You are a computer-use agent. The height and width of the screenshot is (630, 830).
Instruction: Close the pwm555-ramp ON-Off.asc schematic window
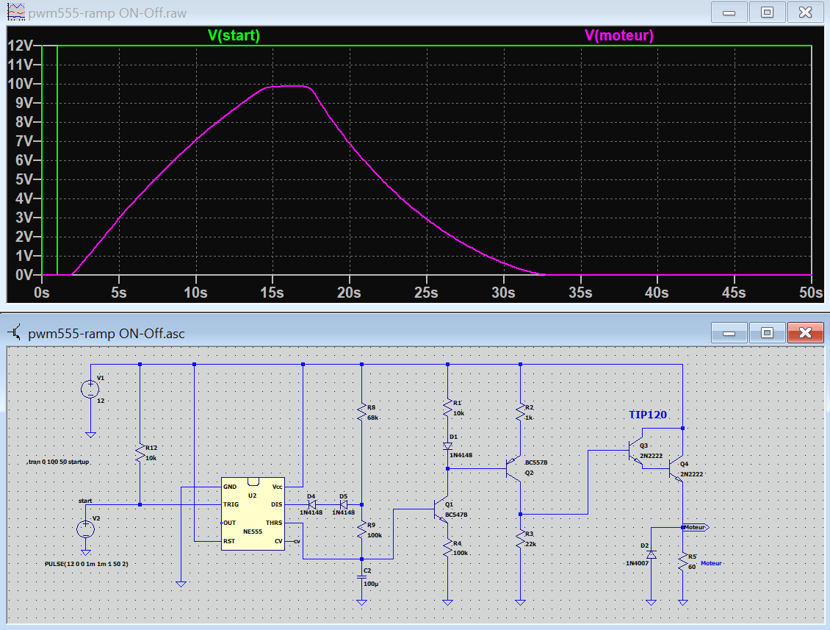tap(805, 333)
